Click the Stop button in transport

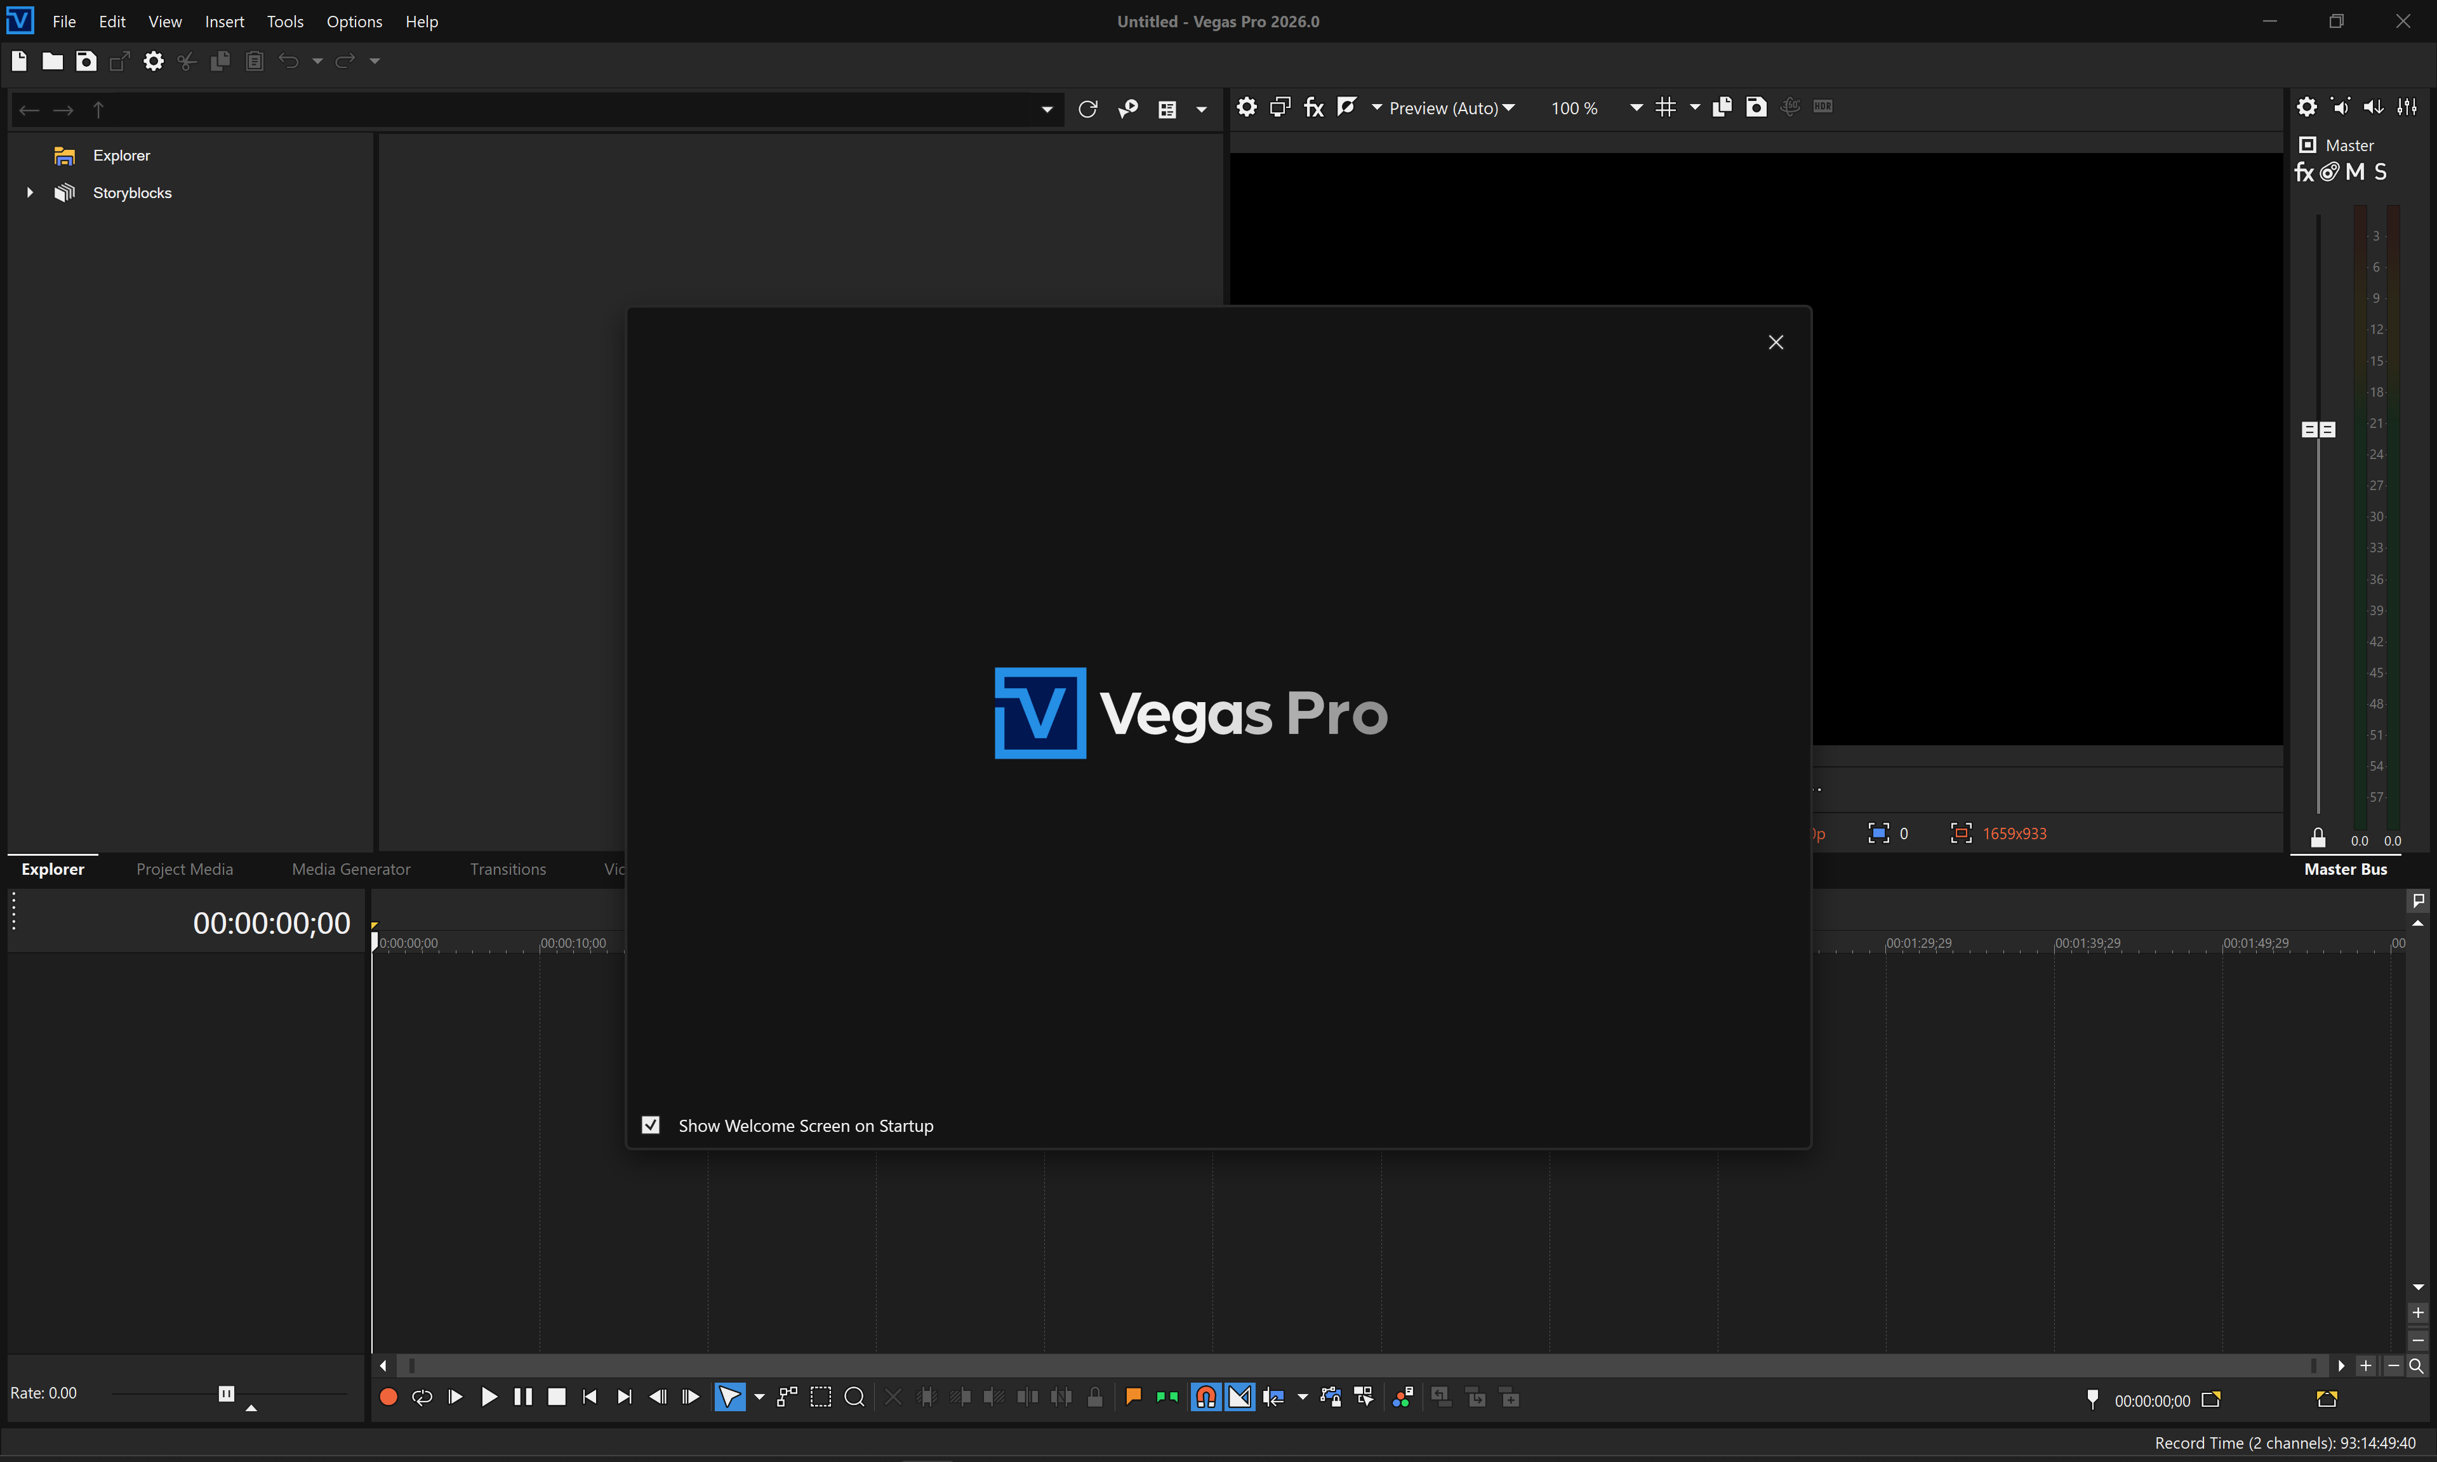[x=557, y=1397]
